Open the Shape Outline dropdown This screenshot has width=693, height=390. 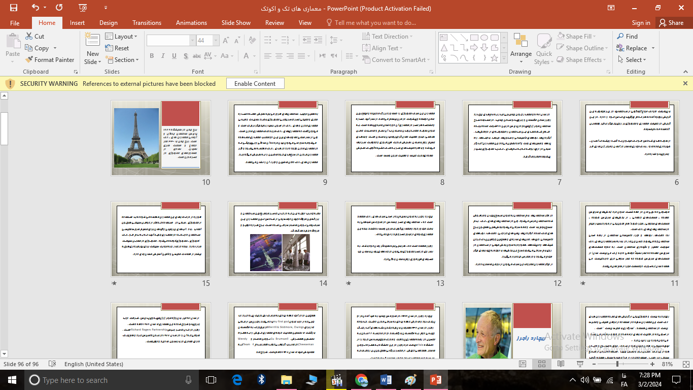pos(582,48)
